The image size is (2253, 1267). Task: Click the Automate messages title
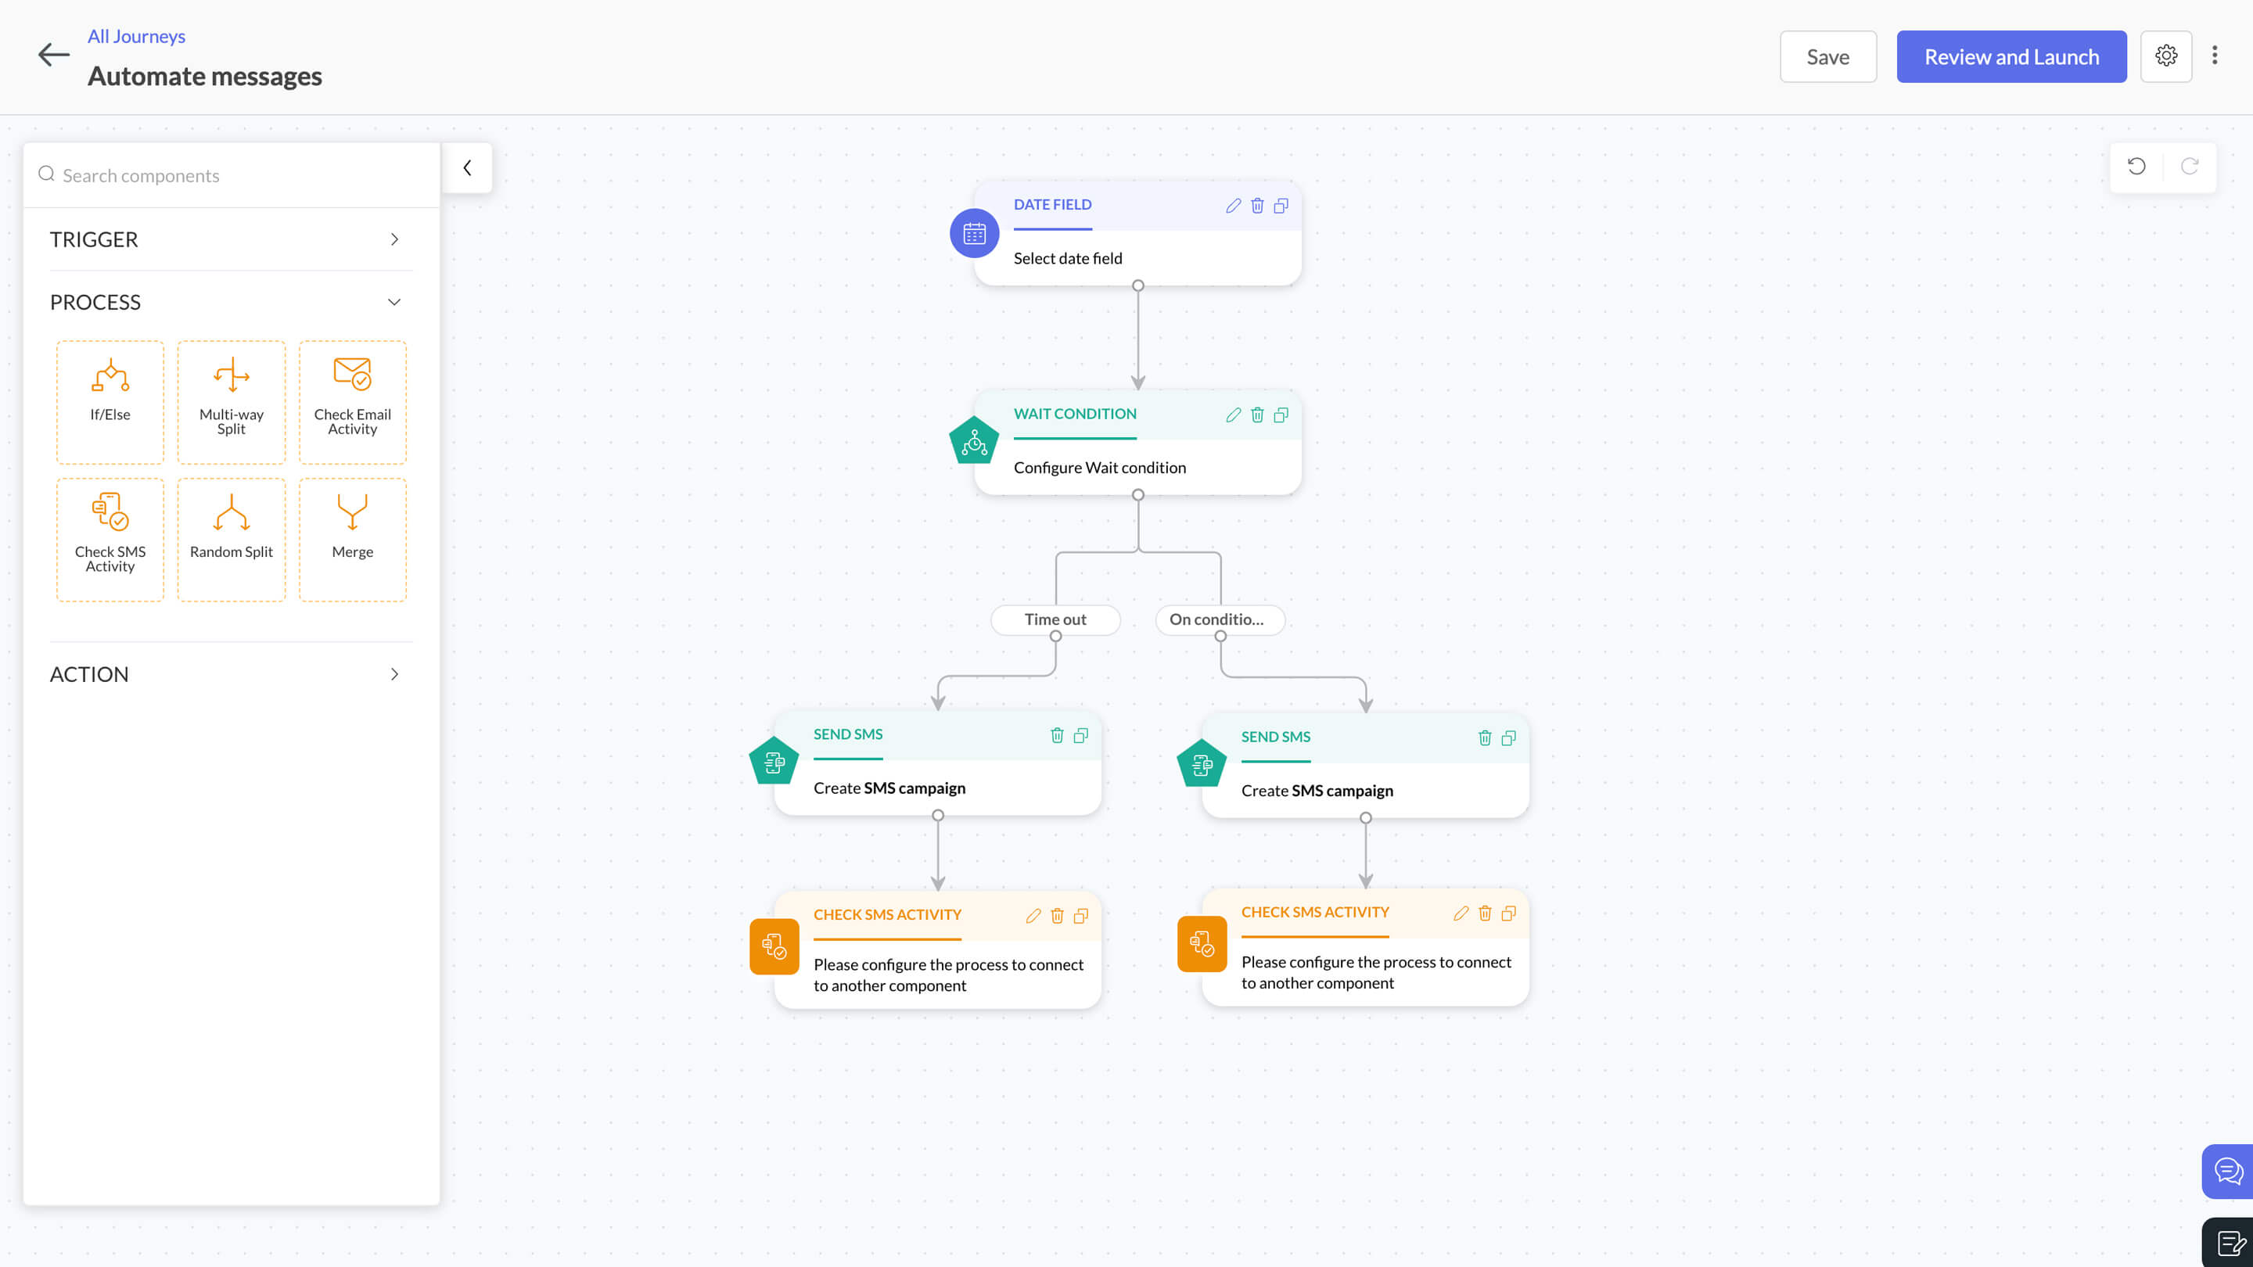tap(205, 77)
